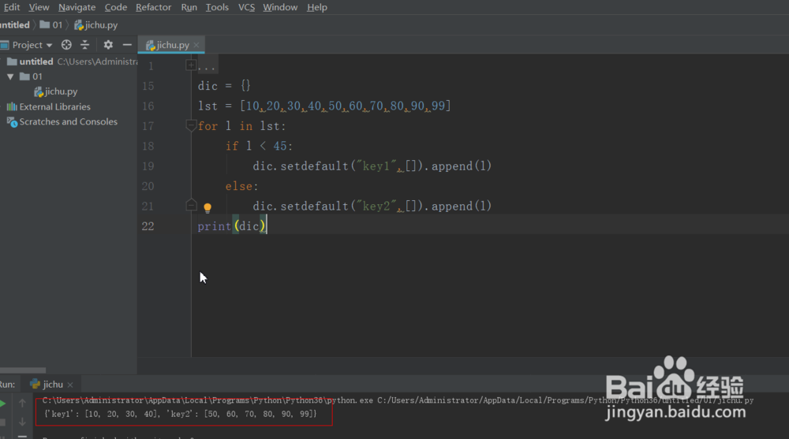789x439 pixels.
Task: Click the 'for l in lst:' line
Action: coord(241,126)
